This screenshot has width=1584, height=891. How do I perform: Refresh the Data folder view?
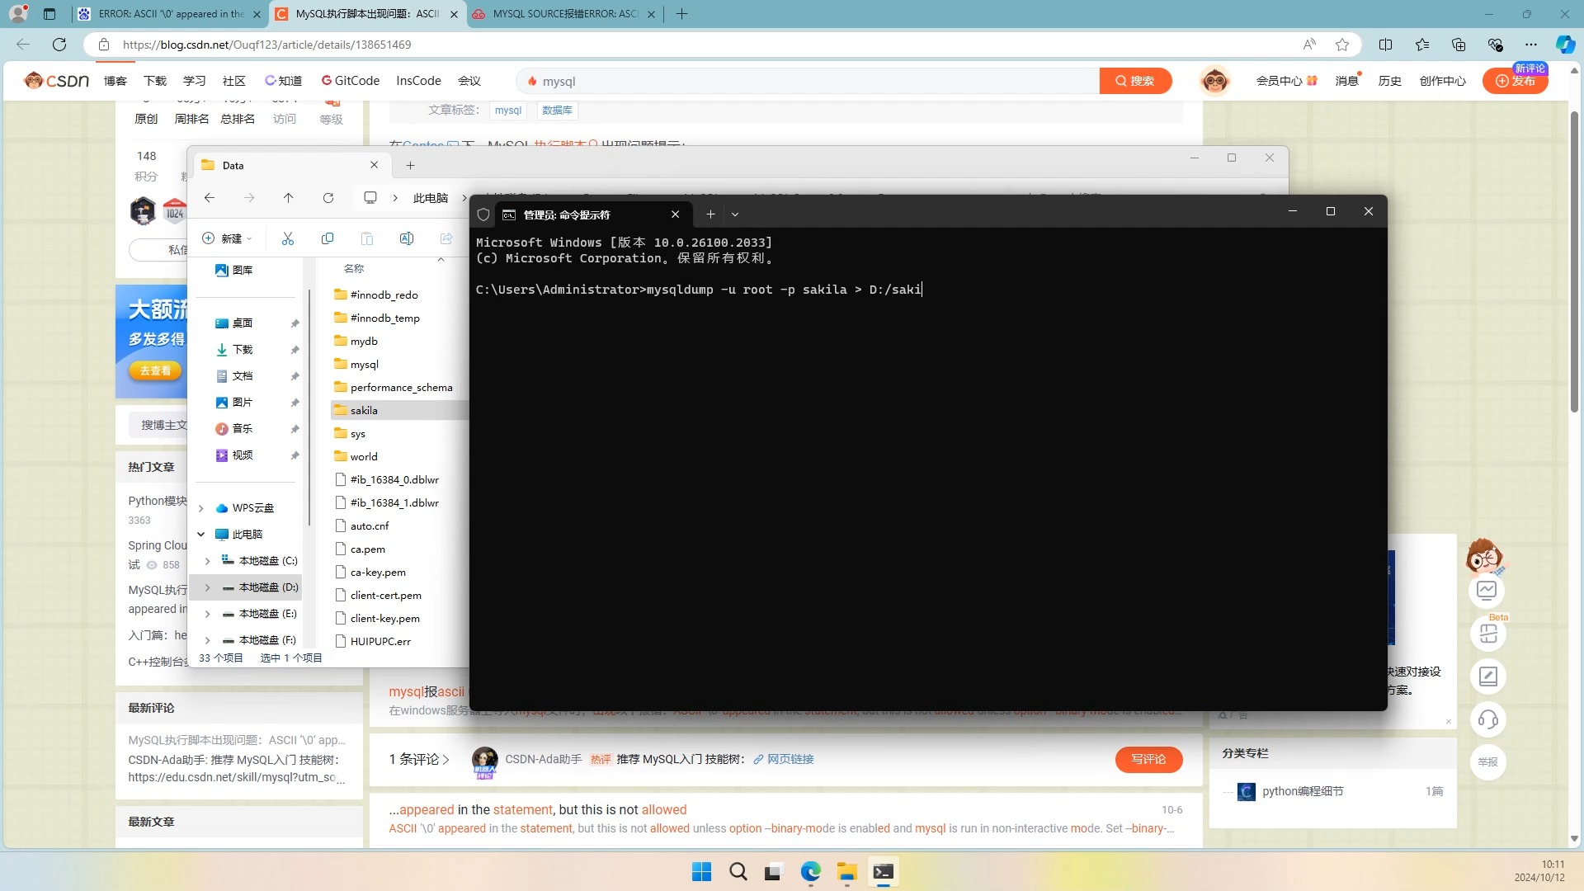click(x=328, y=198)
